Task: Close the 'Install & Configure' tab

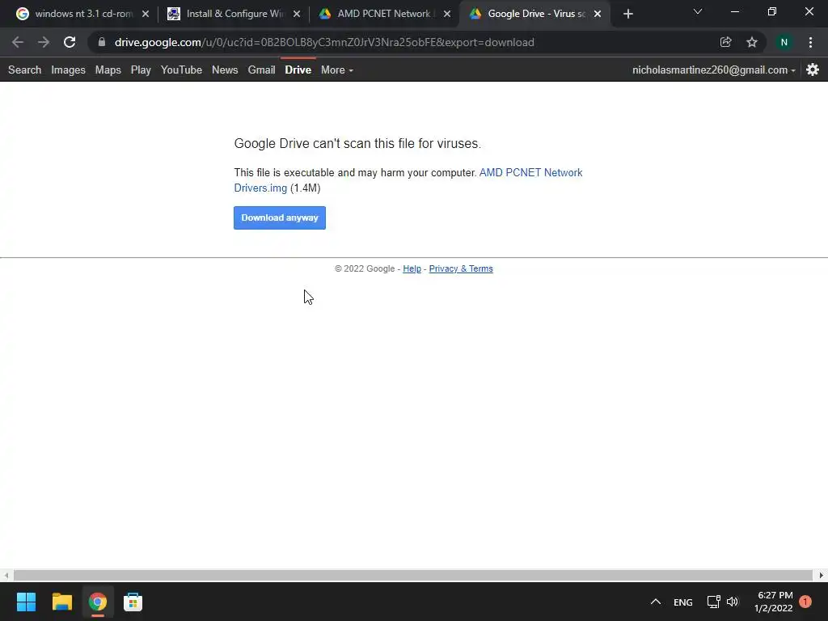Action: 297,15
